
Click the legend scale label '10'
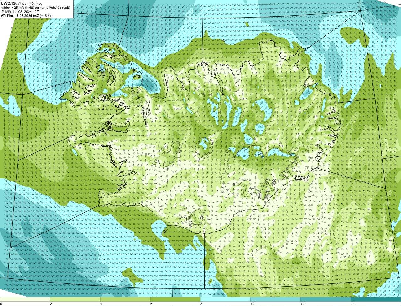click(x=252, y=304)
